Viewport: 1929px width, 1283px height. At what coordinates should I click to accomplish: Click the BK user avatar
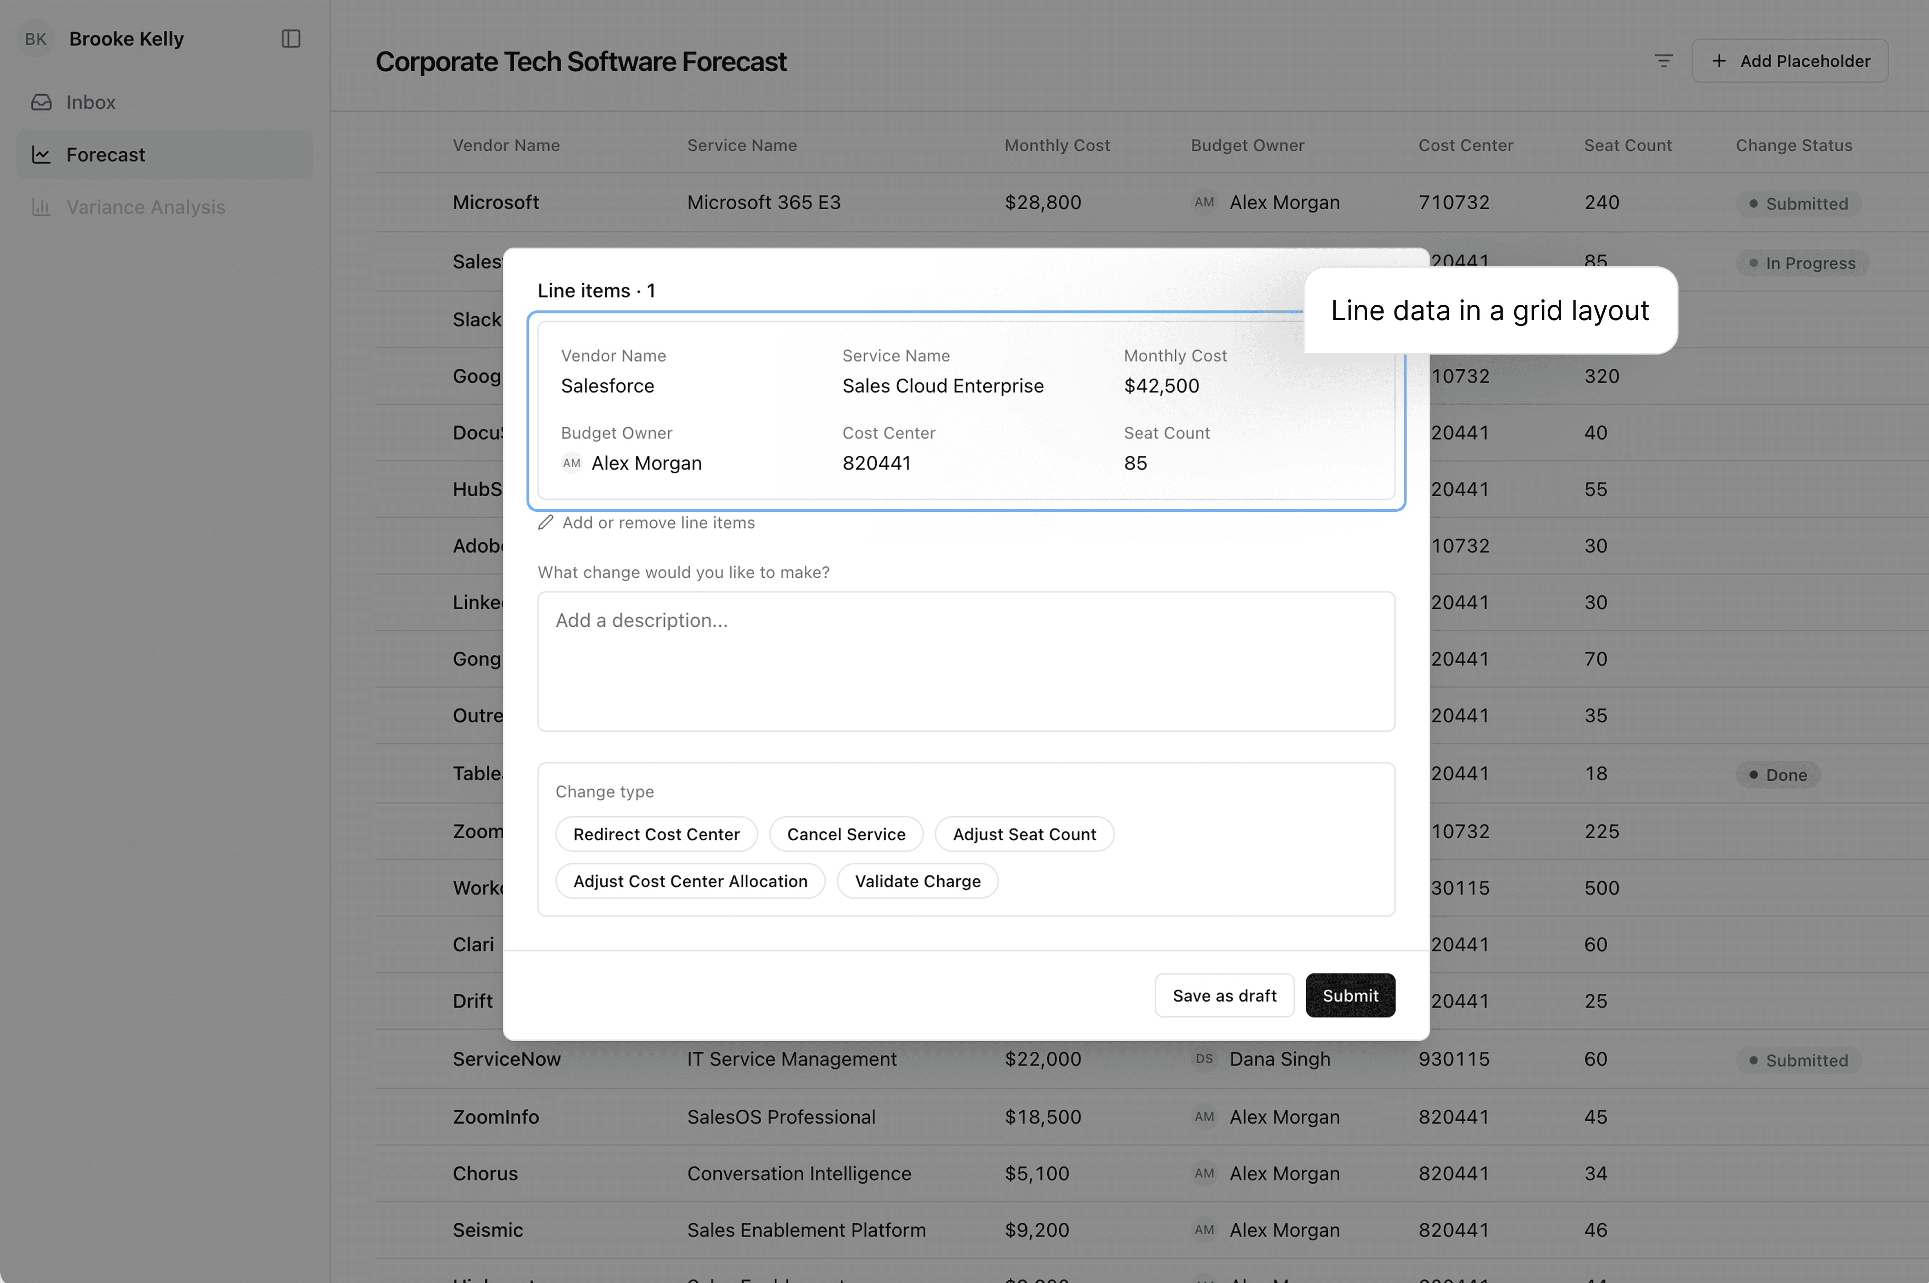pos(35,39)
